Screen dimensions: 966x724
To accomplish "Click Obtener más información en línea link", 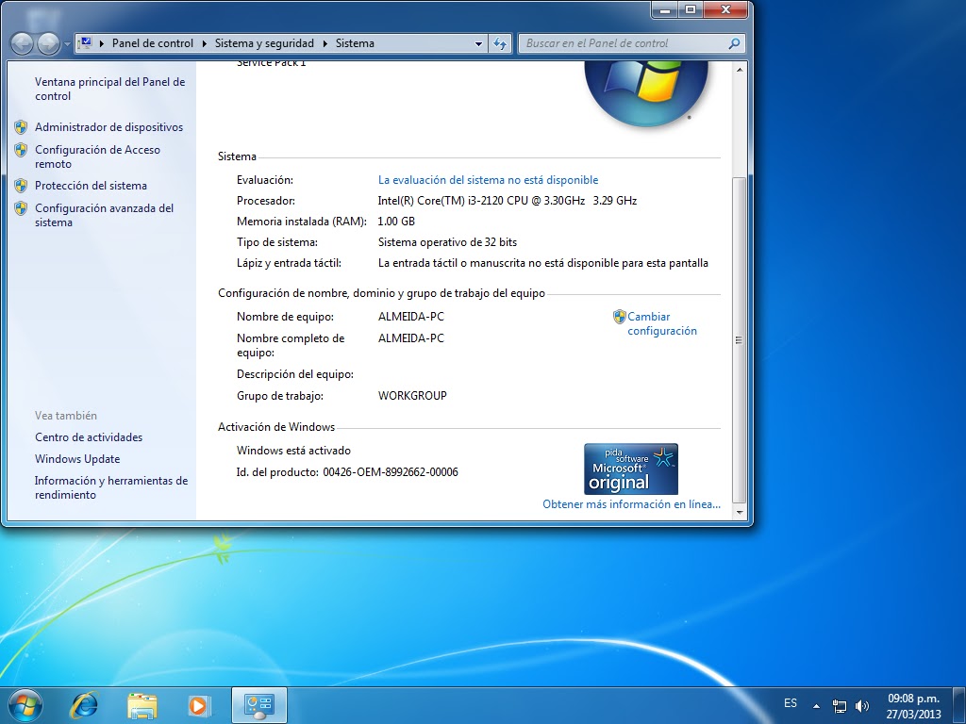I will [631, 504].
